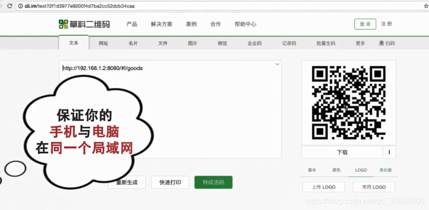The width and height of the screenshot is (429, 210).
Task: Select the 基本 settings tab
Action: click(x=312, y=170)
